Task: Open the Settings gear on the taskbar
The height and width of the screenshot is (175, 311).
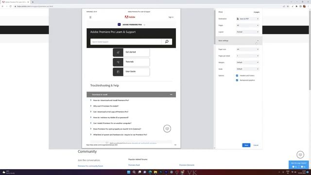Action: 172,172
